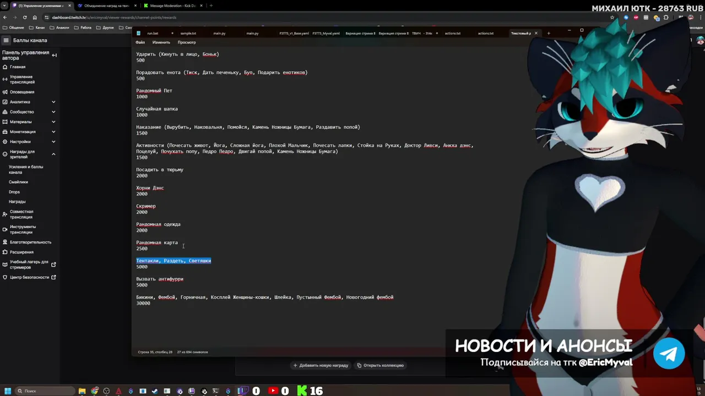The width and height of the screenshot is (705, 396).
Task: Open Усиления и баллы канала
Action: tap(26, 169)
